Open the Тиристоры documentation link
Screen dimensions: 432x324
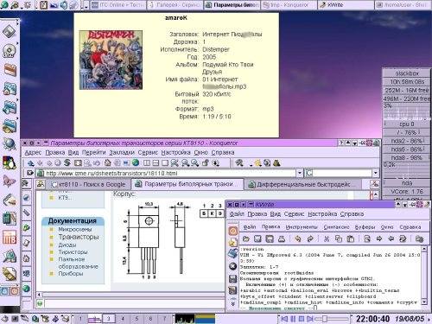coord(73,252)
